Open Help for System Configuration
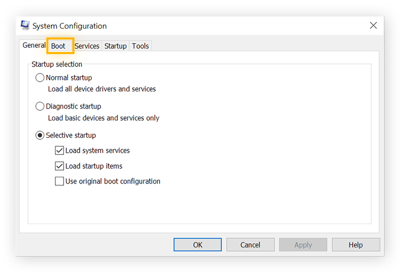401x273 pixels. click(356, 244)
